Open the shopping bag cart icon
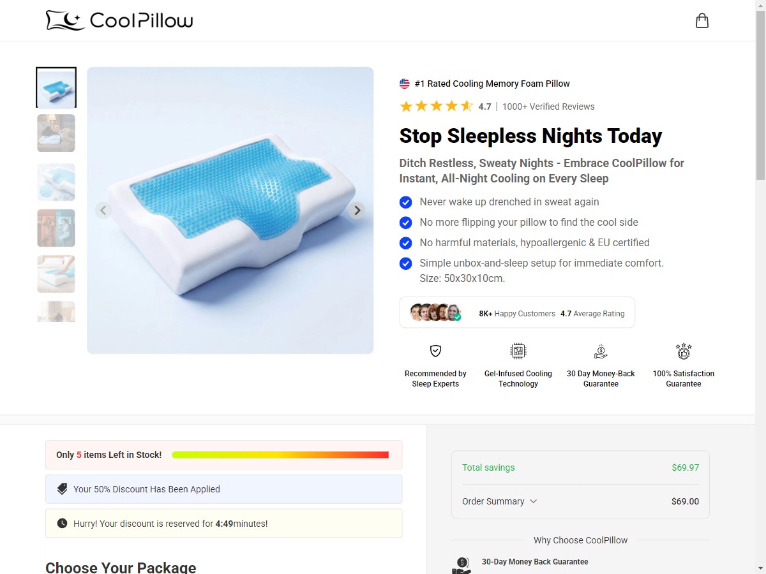 pos(702,20)
